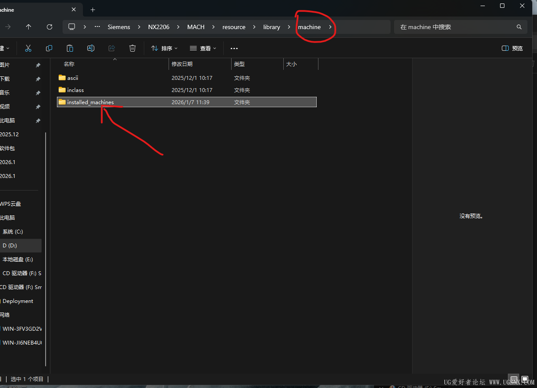Click the Paste clipboard icon

(x=70, y=48)
